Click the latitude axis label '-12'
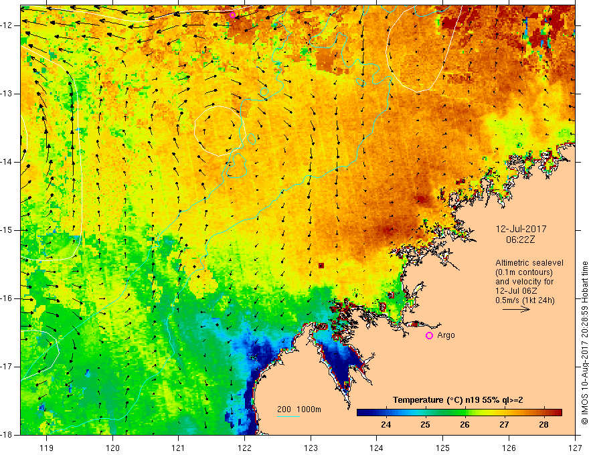 [7, 25]
